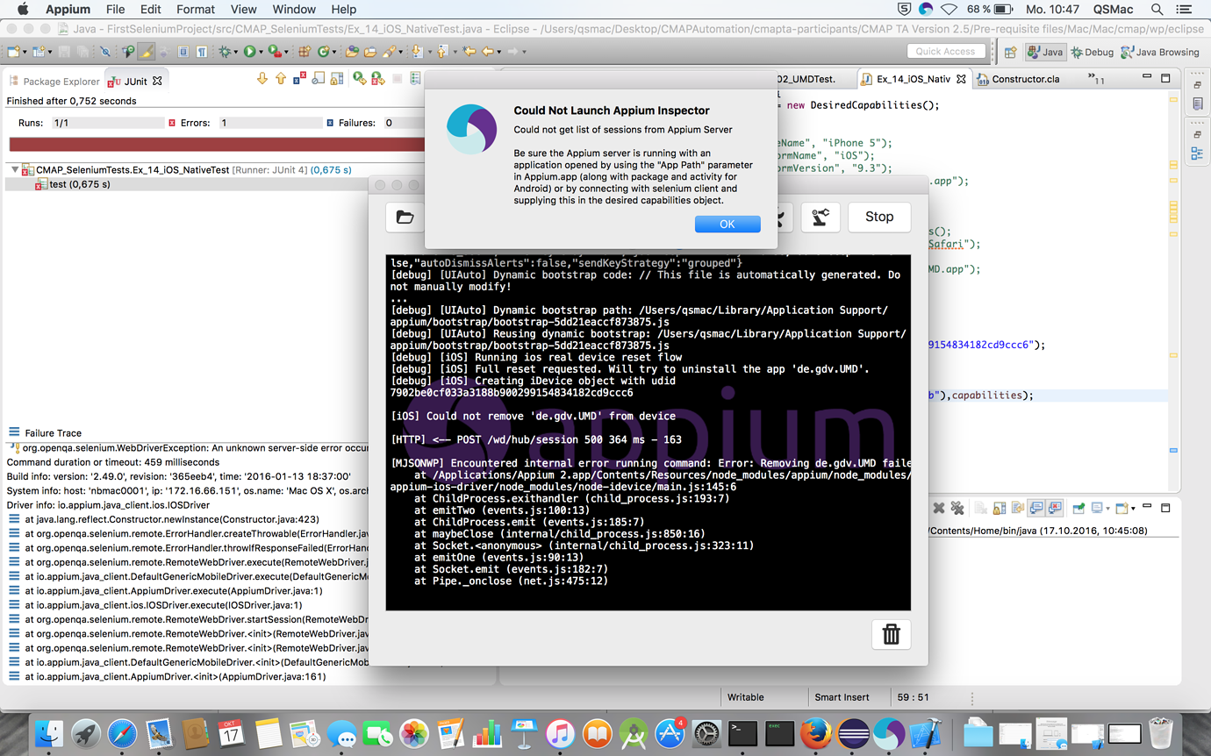Open the File menu
Image resolution: width=1211 pixels, height=756 pixels.
point(115,9)
